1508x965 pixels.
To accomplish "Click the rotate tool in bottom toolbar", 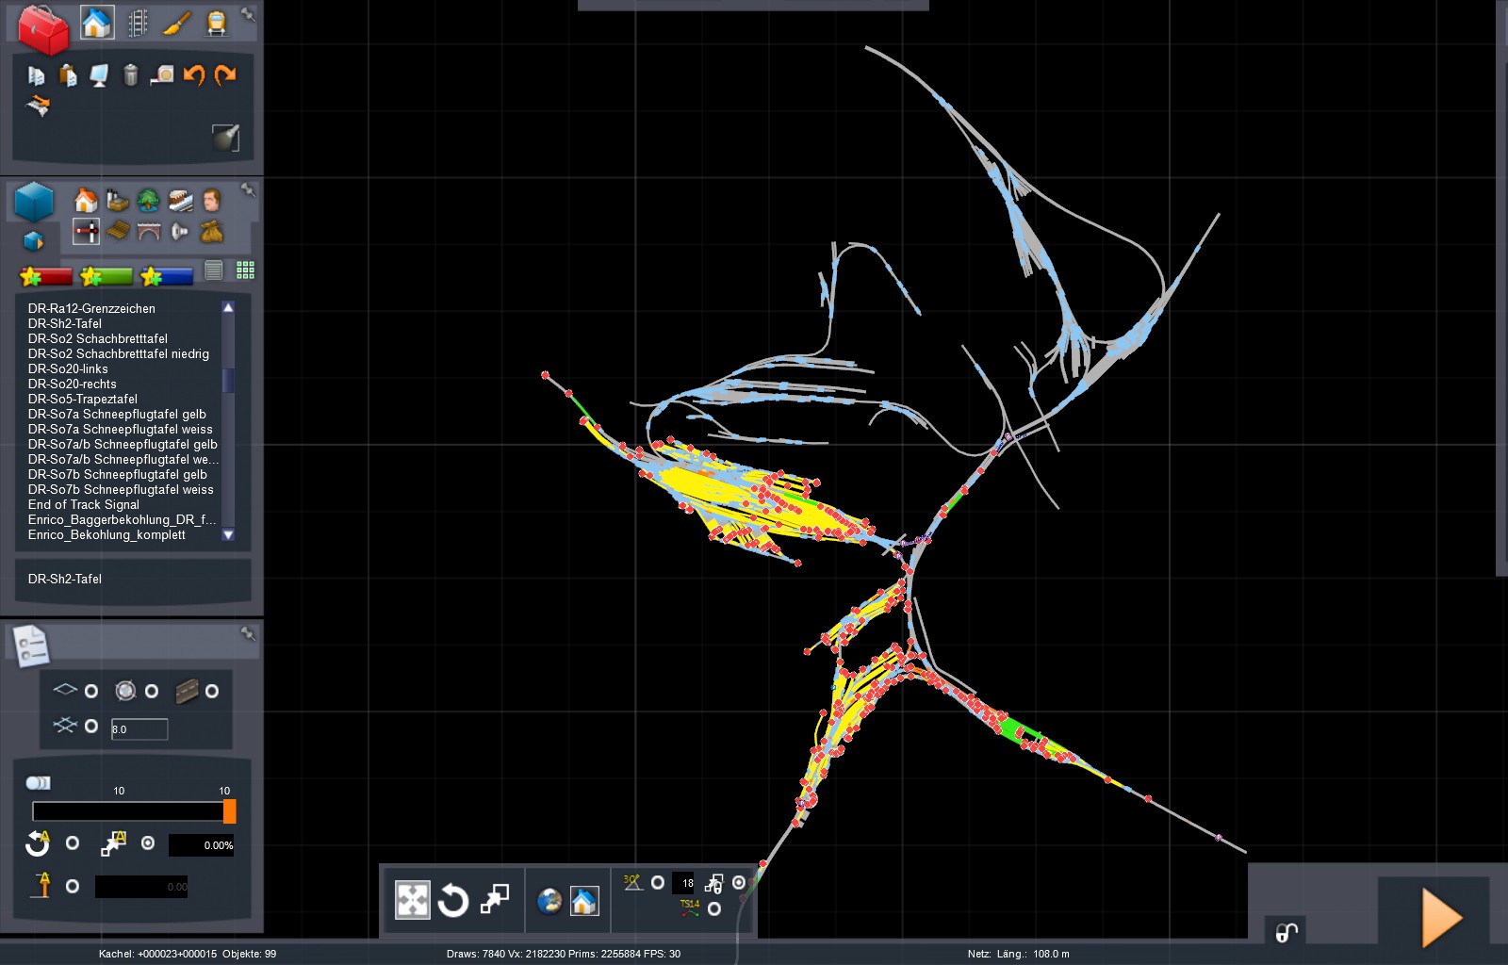I will (453, 901).
